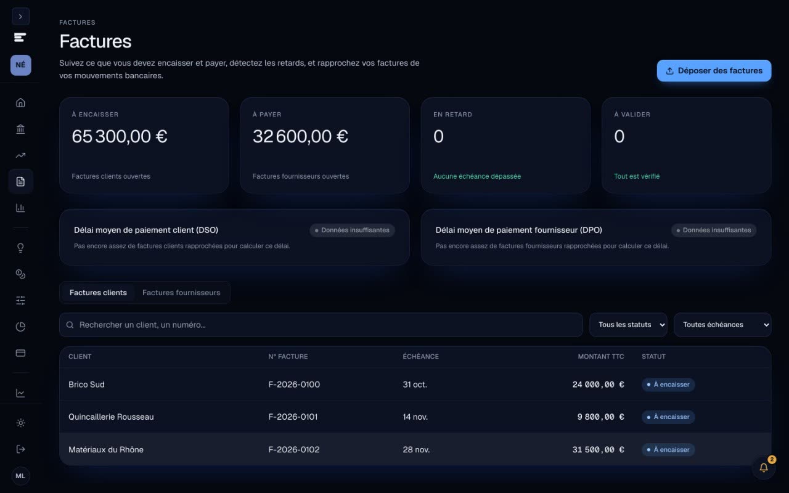Select the Matériaux du Rhône client row
This screenshot has width=789, height=493.
[x=415, y=450]
